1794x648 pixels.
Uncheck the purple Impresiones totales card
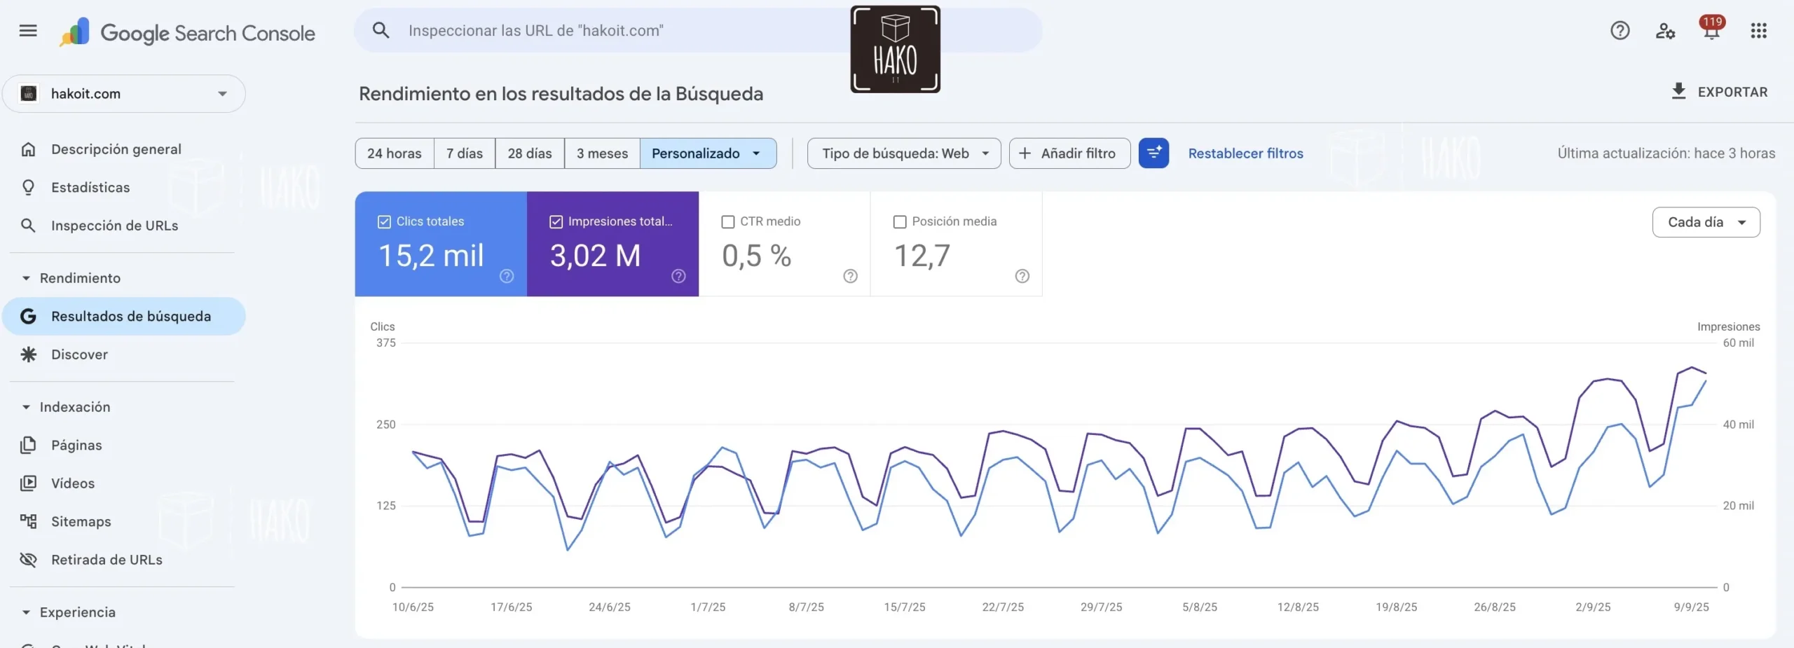[556, 222]
